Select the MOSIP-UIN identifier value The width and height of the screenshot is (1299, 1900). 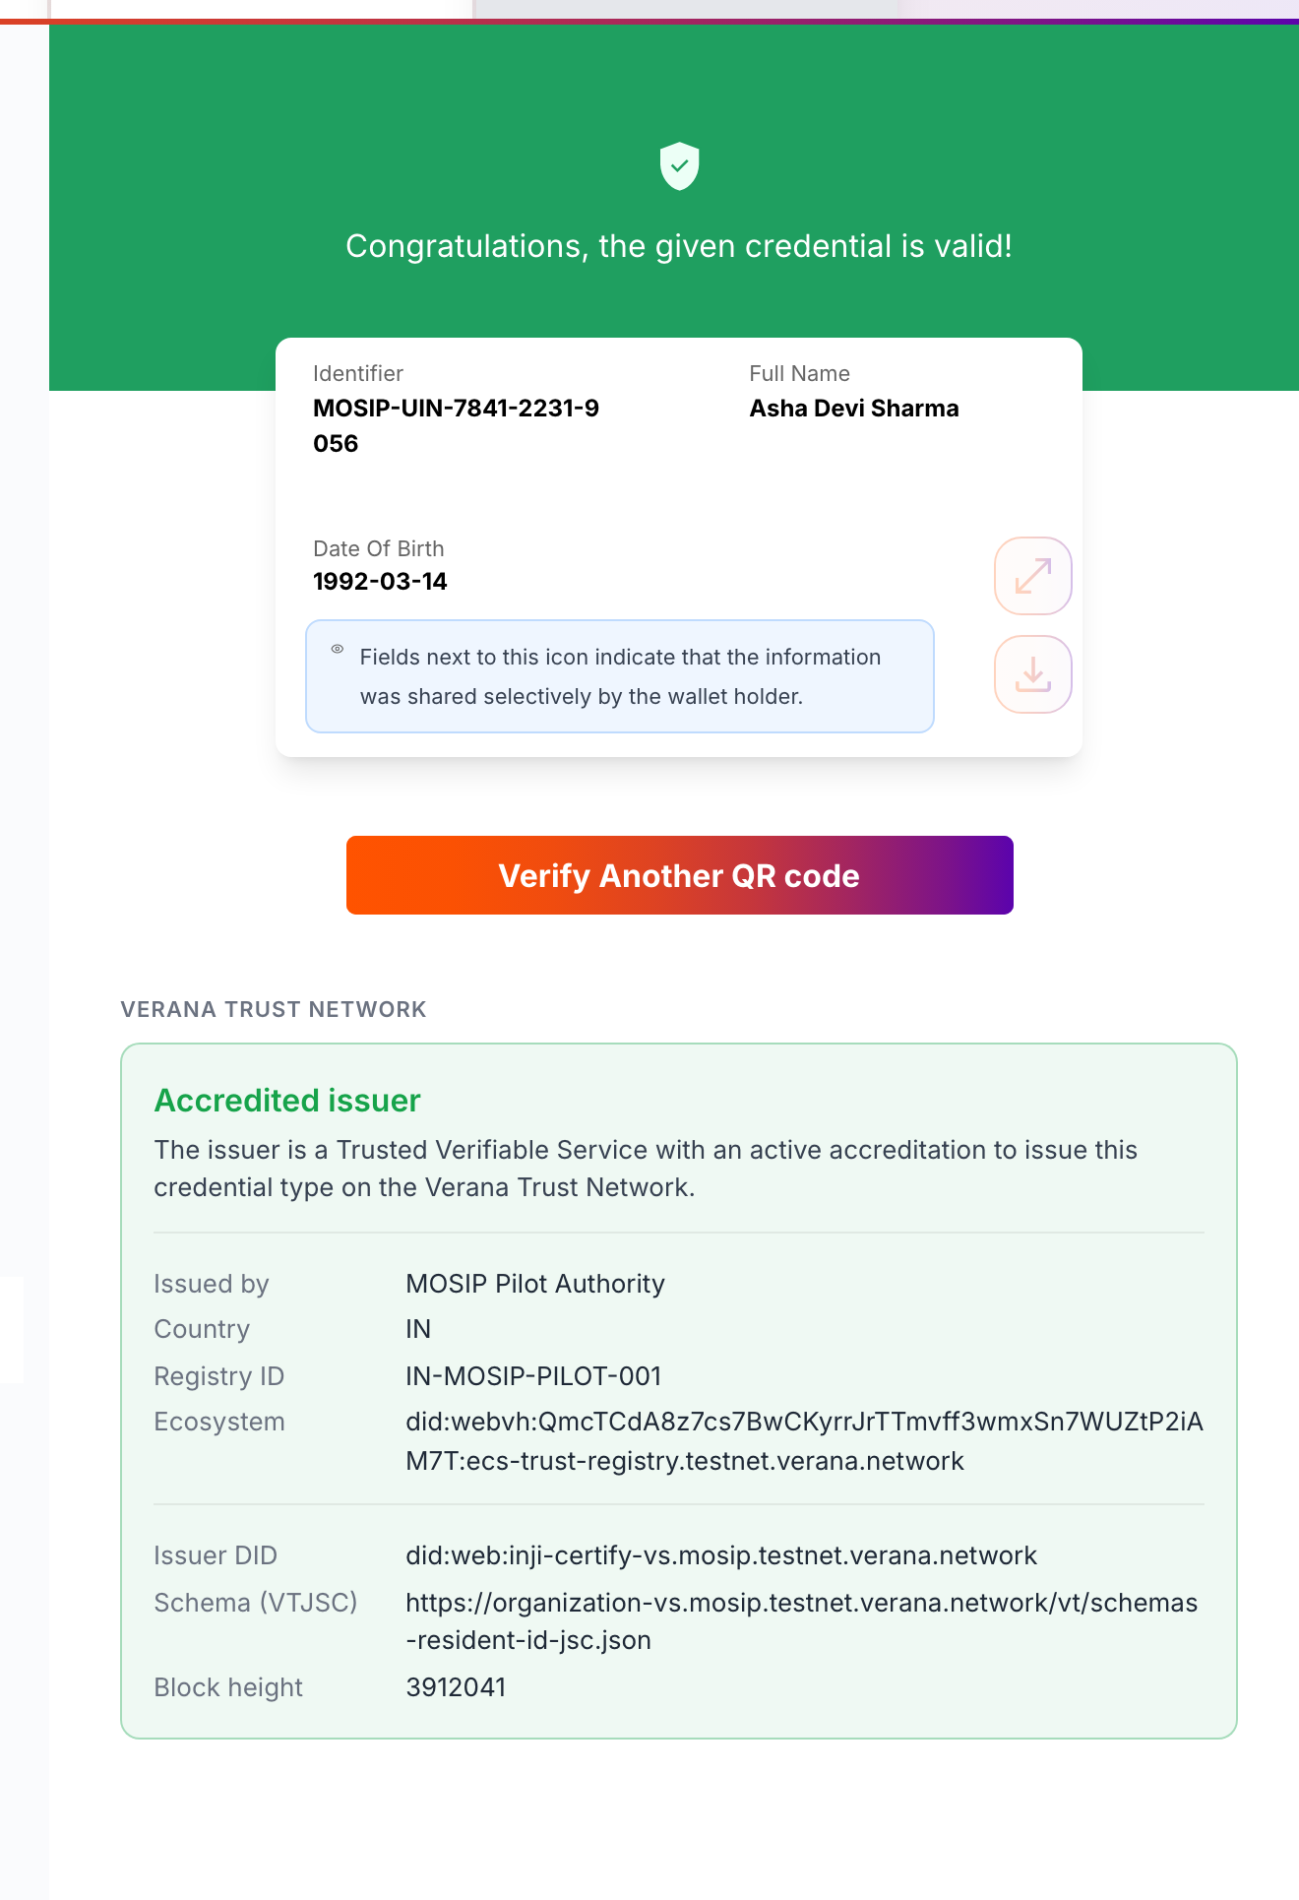[457, 425]
